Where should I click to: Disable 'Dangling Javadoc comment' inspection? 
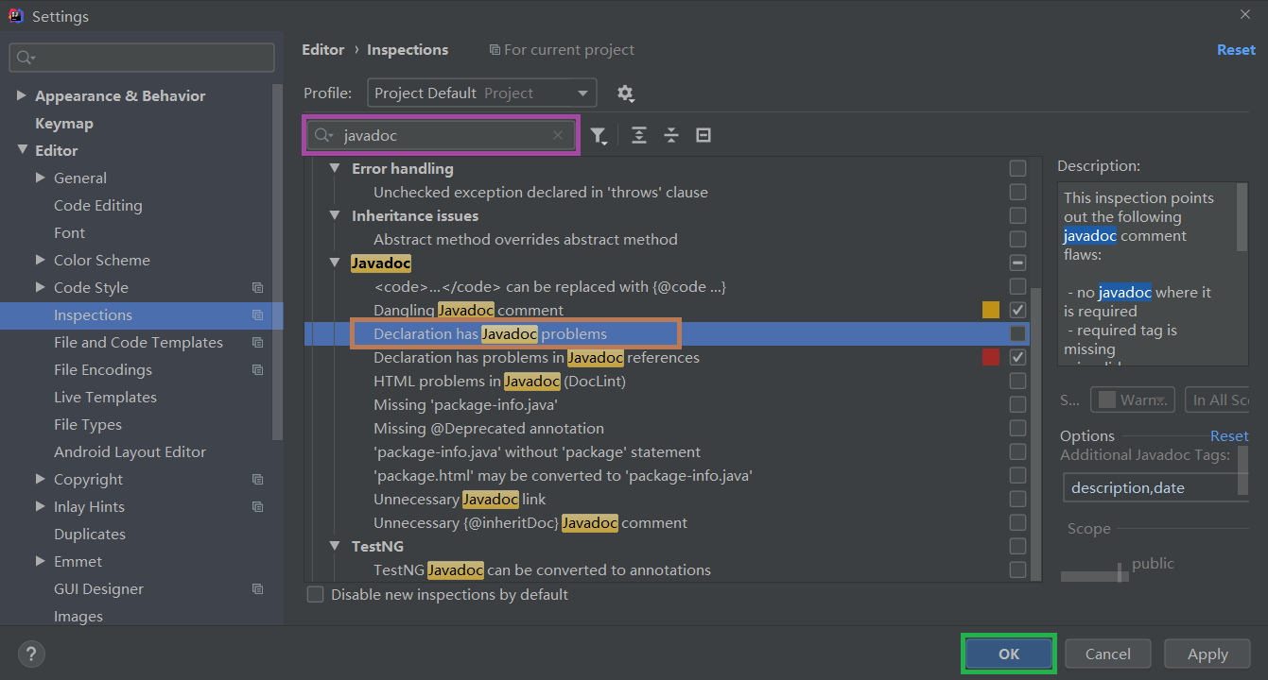(x=1018, y=310)
